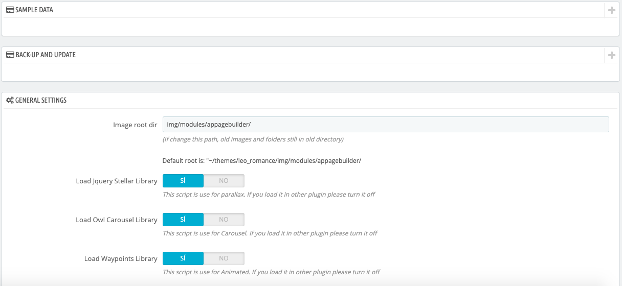
Task: Click the Load Jquery Stellar Library label
Action: pos(117,181)
